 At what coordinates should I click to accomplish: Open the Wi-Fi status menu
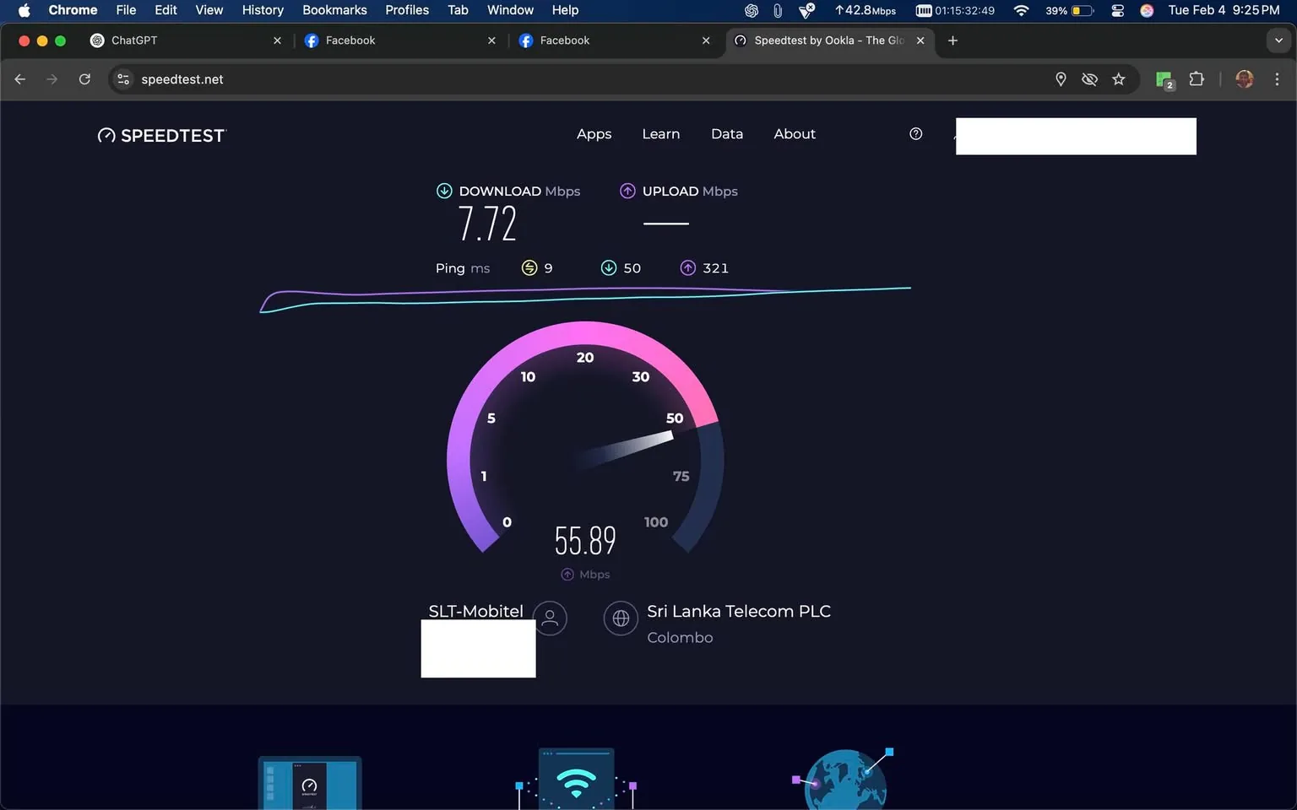[x=1021, y=11]
